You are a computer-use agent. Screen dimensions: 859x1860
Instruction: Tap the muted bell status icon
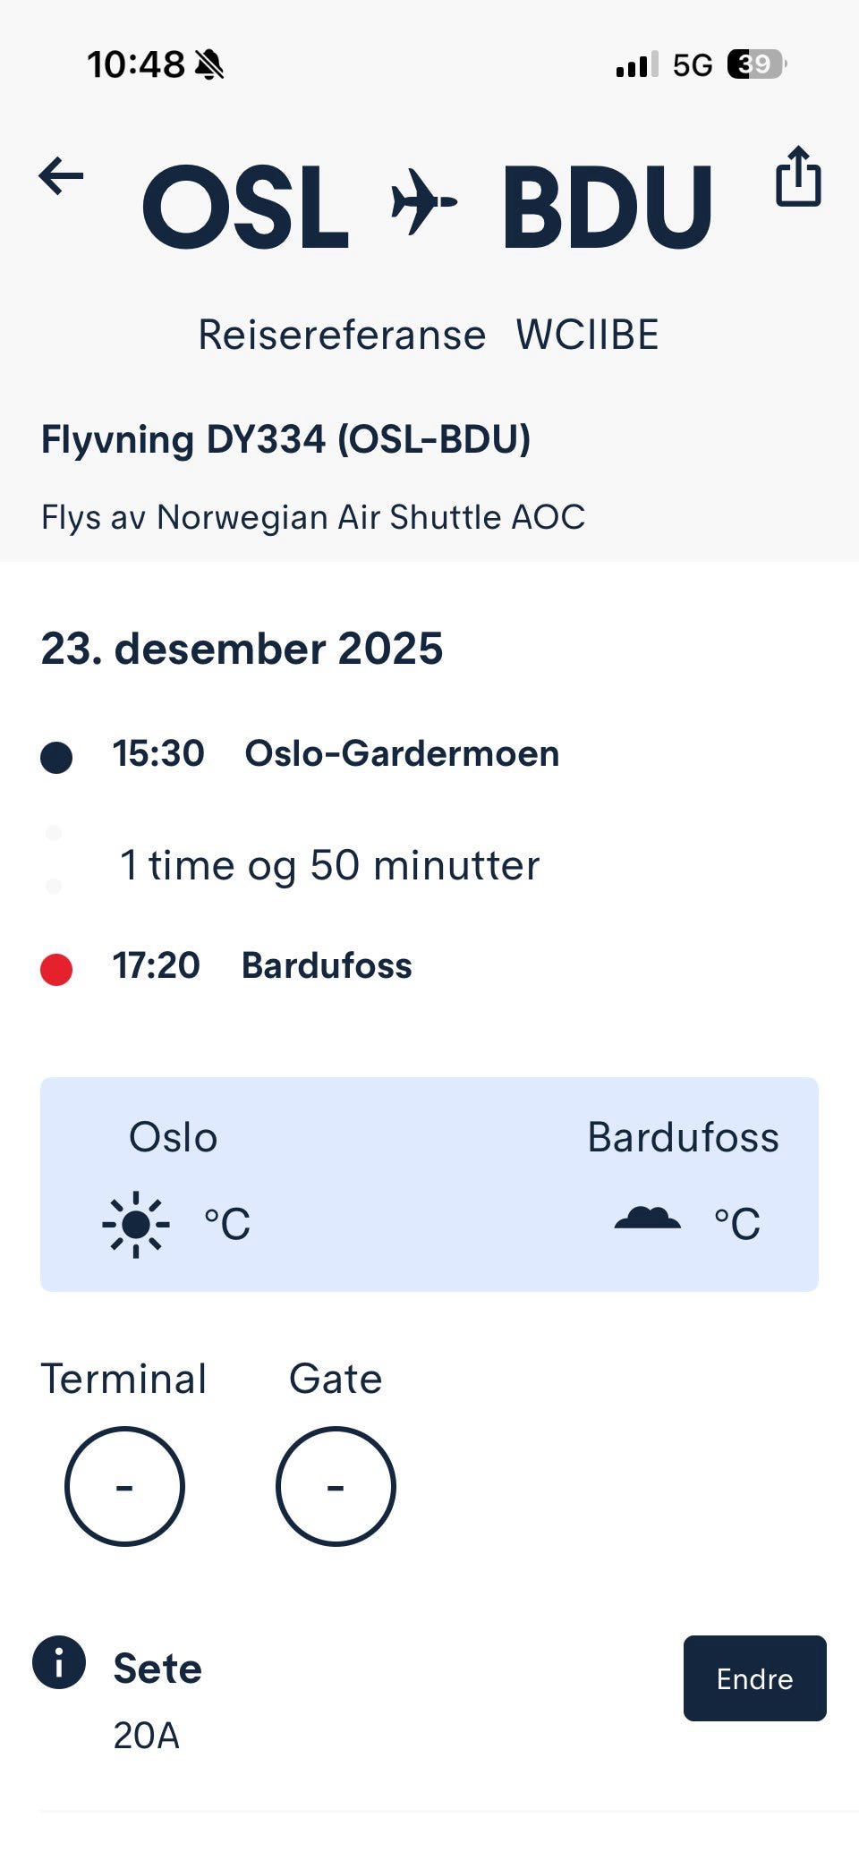point(209,64)
